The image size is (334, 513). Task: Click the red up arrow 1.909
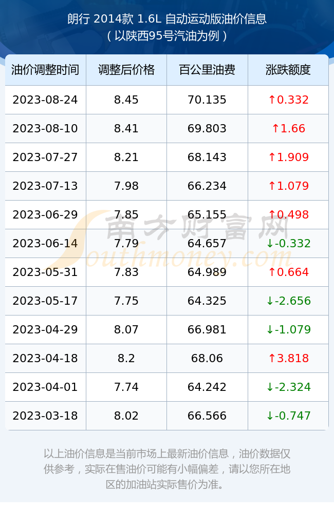272,157
